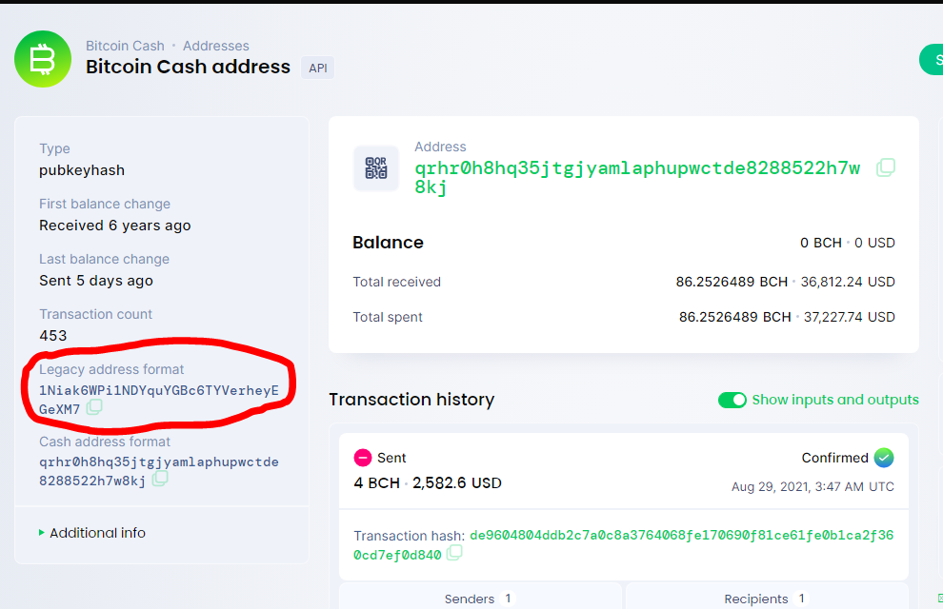Click the 4 BCH sent amount
Viewport: 943px width, 609px height.
[x=376, y=482]
